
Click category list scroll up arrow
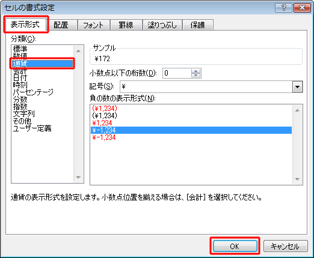coord(78,51)
